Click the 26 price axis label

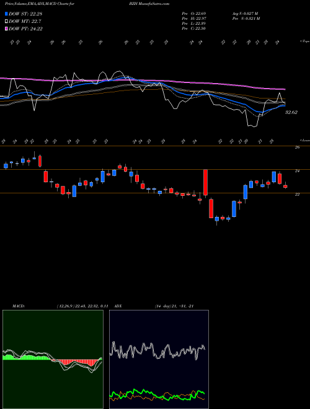click(x=297, y=147)
